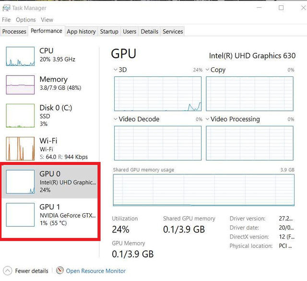The height and width of the screenshot is (281, 307).
Task: Click the Shared GPU memory usage graph
Action: [x=203, y=190]
